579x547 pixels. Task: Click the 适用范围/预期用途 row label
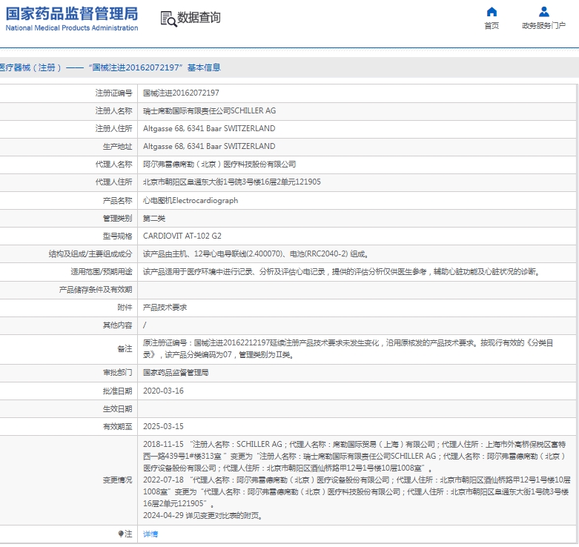[x=102, y=272]
